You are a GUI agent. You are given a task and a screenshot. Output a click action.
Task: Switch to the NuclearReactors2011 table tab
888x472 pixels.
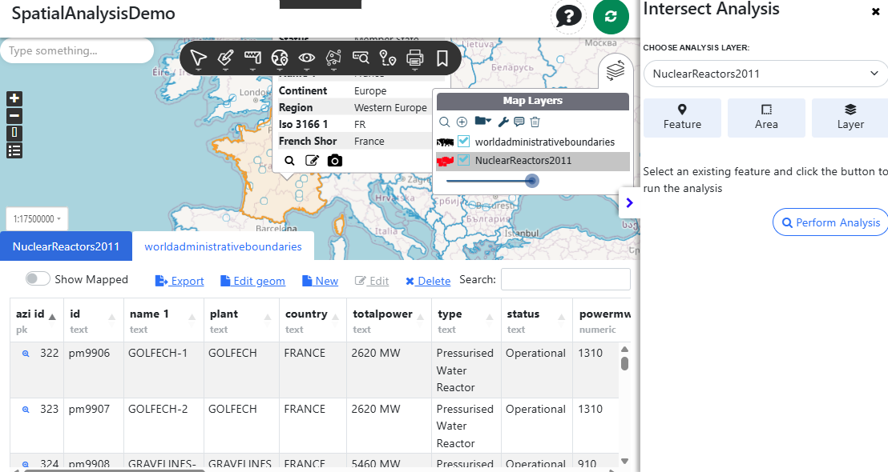coord(66,246)
